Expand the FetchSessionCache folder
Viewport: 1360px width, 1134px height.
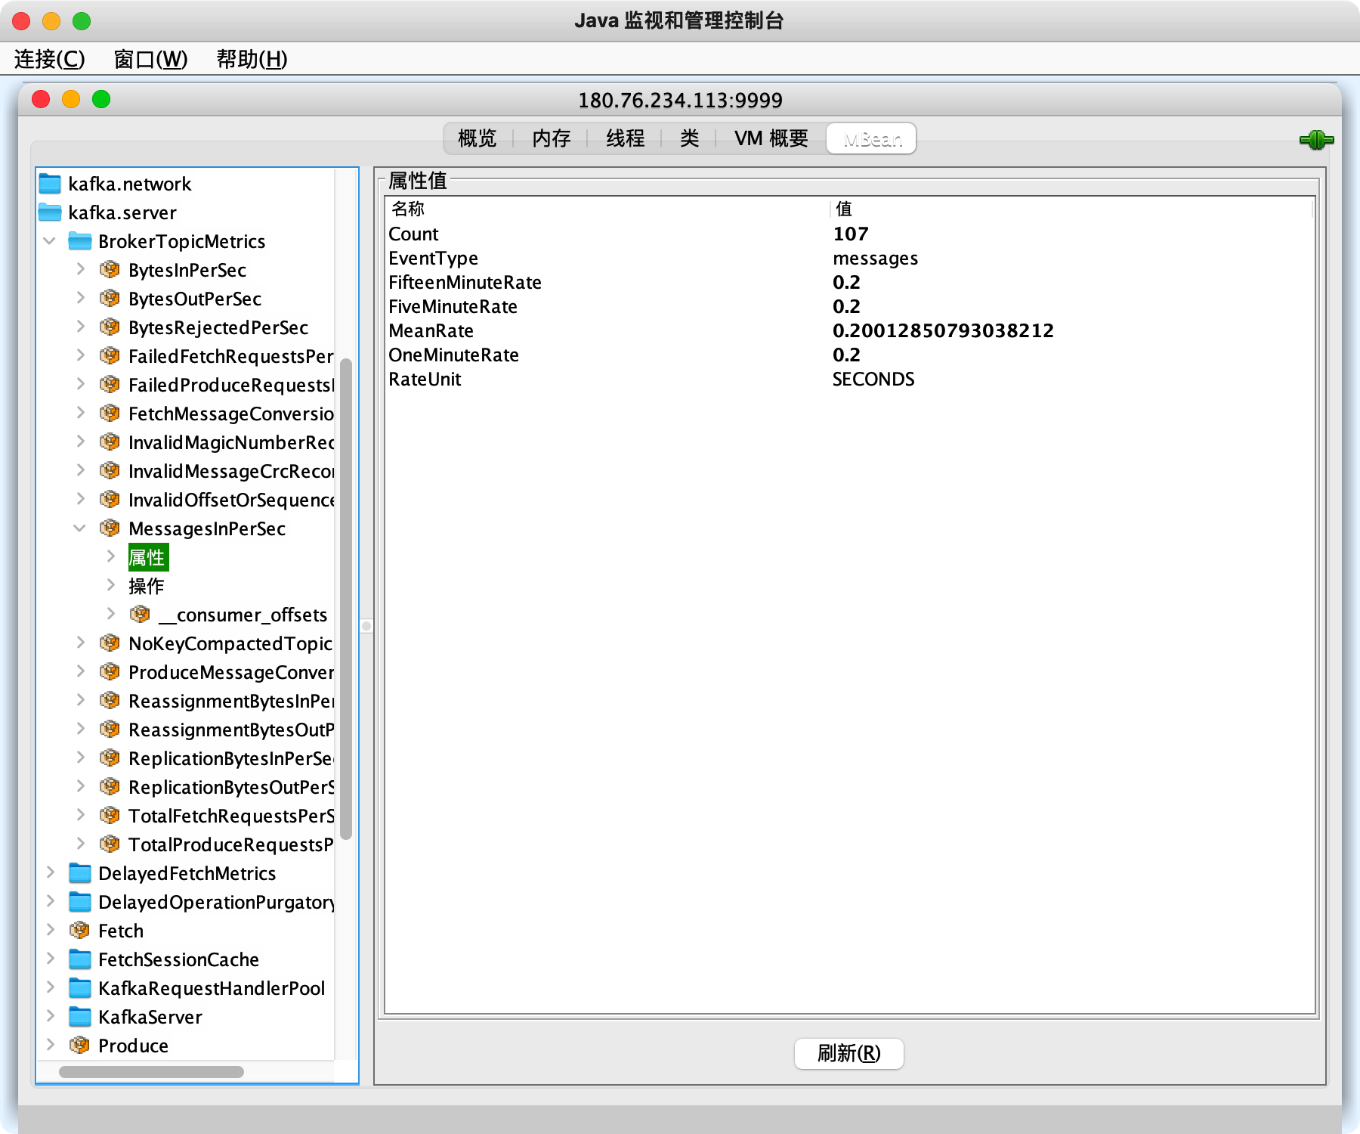pyautogui.click(x=50, y=959)
